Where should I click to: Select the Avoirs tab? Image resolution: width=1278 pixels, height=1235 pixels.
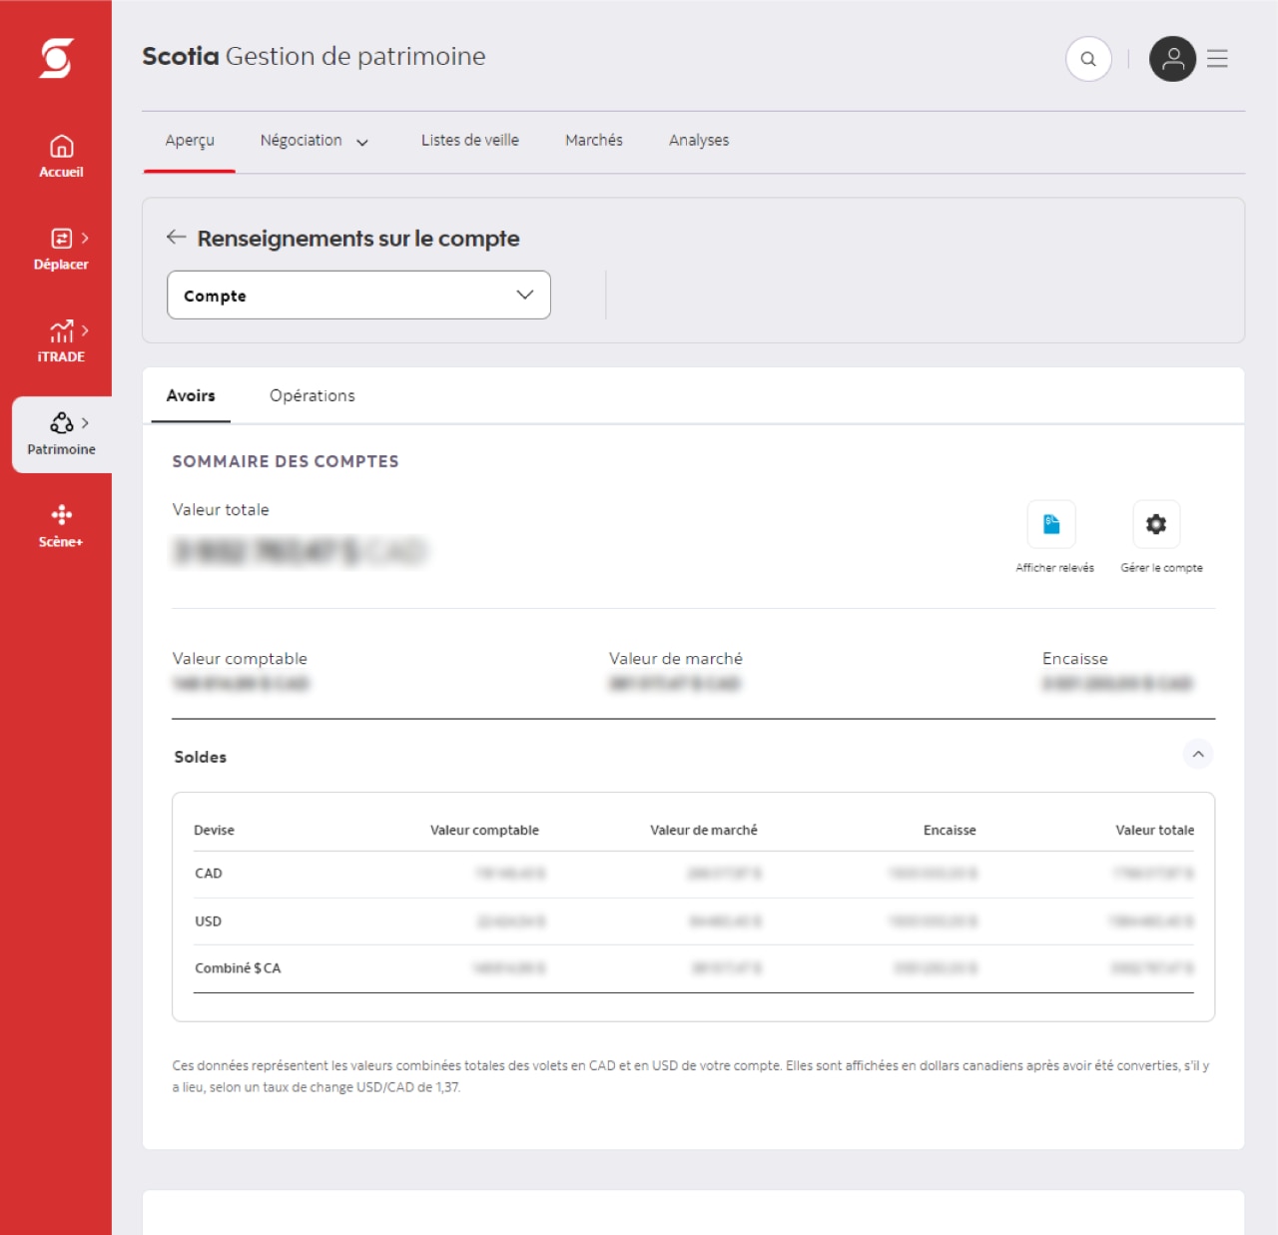[x=191, y=395]
